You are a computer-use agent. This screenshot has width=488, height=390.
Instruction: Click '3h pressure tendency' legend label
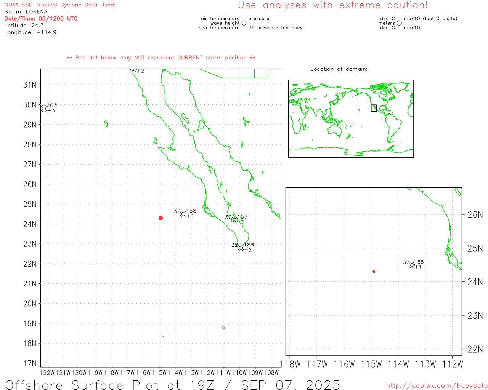click(x=275, y=28)
